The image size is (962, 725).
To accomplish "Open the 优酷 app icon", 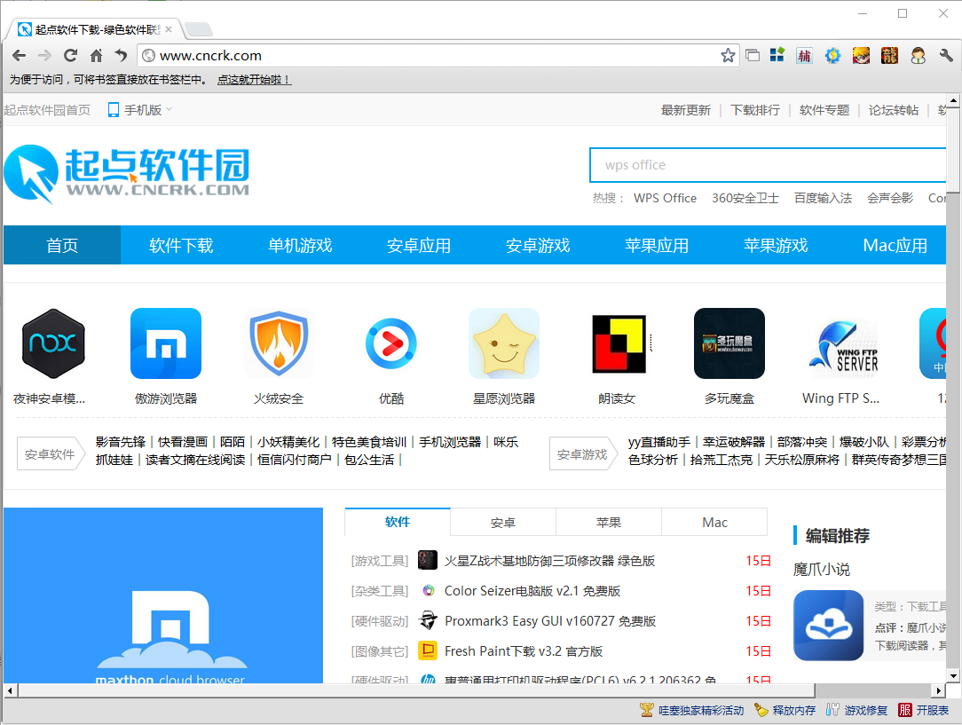I will pyautogui.click(x=391, y=343).
